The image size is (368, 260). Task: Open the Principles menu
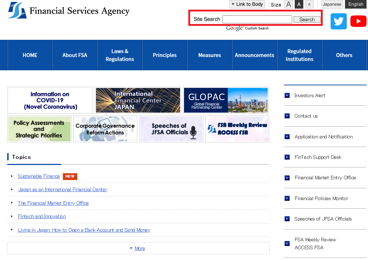click(165, 55)
